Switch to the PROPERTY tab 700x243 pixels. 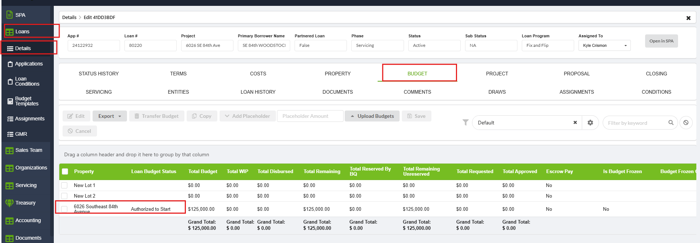(338, 74)
